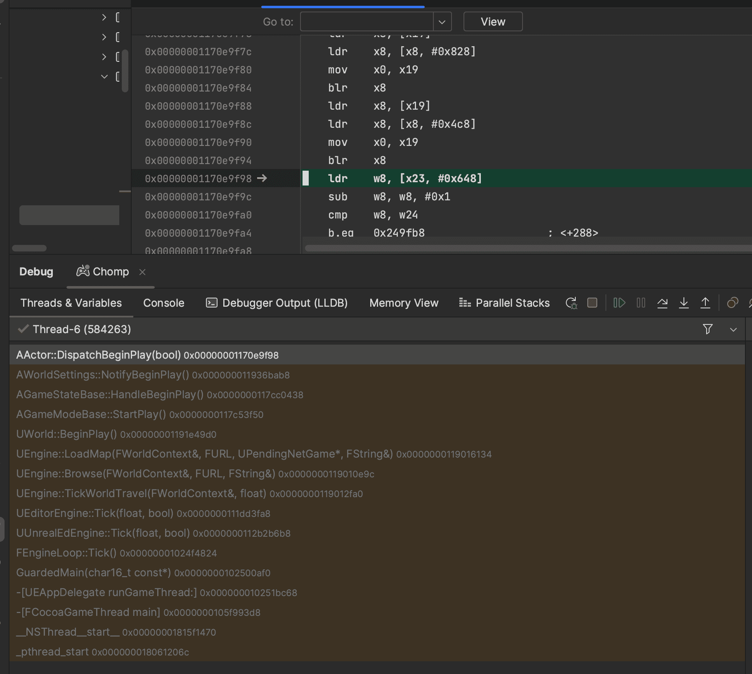This screenshot has width=752, height=674.
Task: Open View Breakpoints dialog
Action: coord(732,303)
